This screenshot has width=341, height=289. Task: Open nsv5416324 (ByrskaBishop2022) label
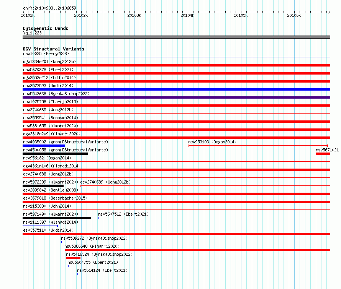tap(99, 254)
